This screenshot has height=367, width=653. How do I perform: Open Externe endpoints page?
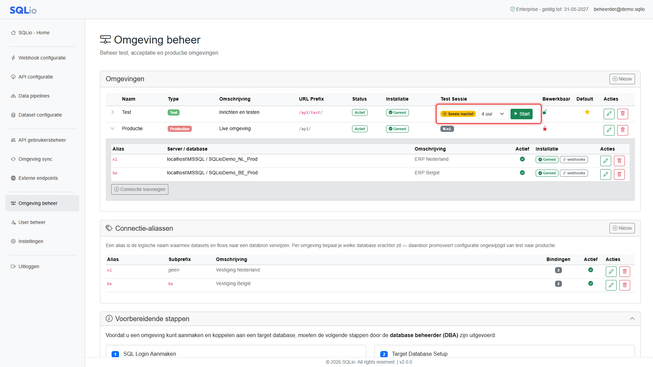[x=42, y=178]
